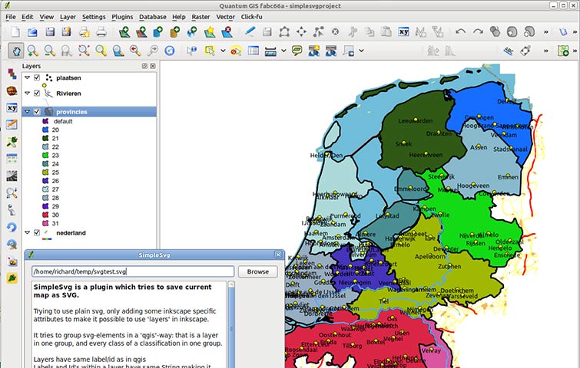Screen dimensions: 580x368
Task: Open the Layer menu
Action: click(68, 17)
